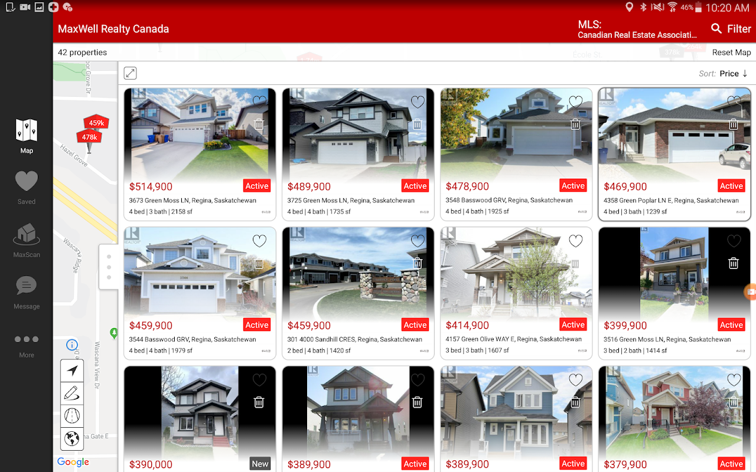
Task: Favorite the $469,900 Green Poplar listing
Action: 734,101
